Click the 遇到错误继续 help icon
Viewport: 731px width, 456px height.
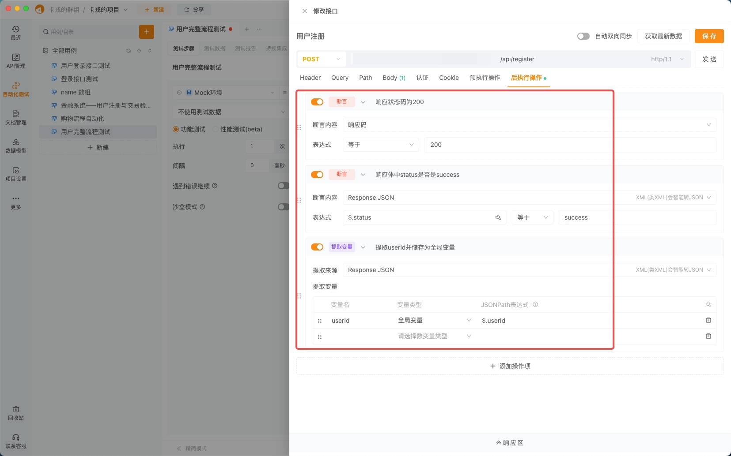coord(215,186)
